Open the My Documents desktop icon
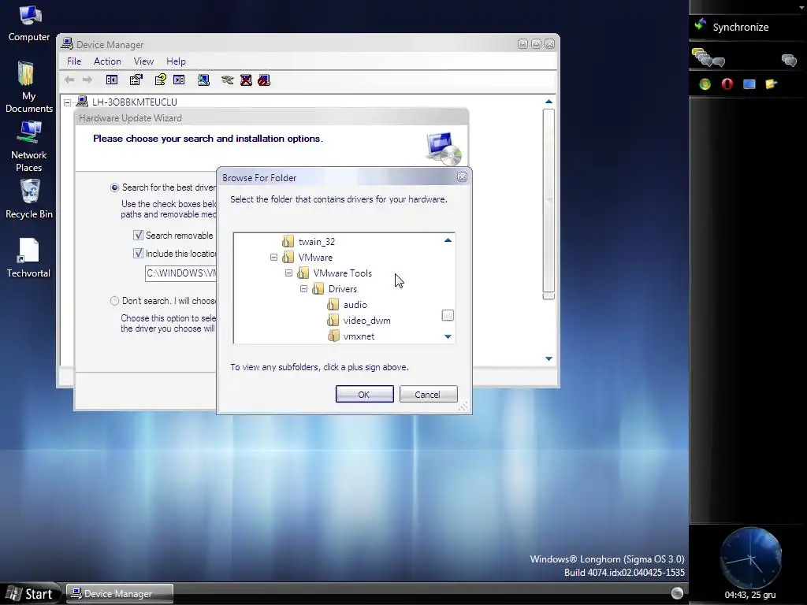This screenshot has width=807, height=605. coord(29,87)
